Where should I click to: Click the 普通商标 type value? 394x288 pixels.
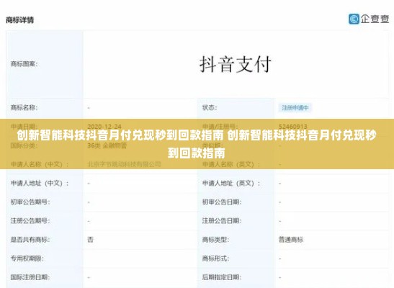291,240
